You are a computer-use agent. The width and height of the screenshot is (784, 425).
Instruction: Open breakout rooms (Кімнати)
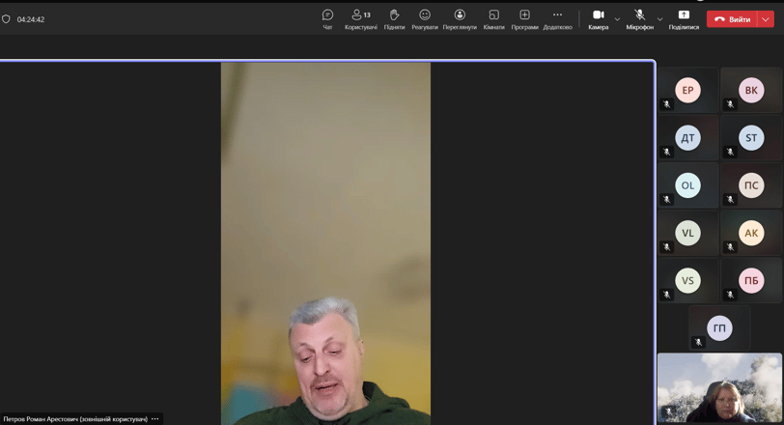tap(493, 19)
